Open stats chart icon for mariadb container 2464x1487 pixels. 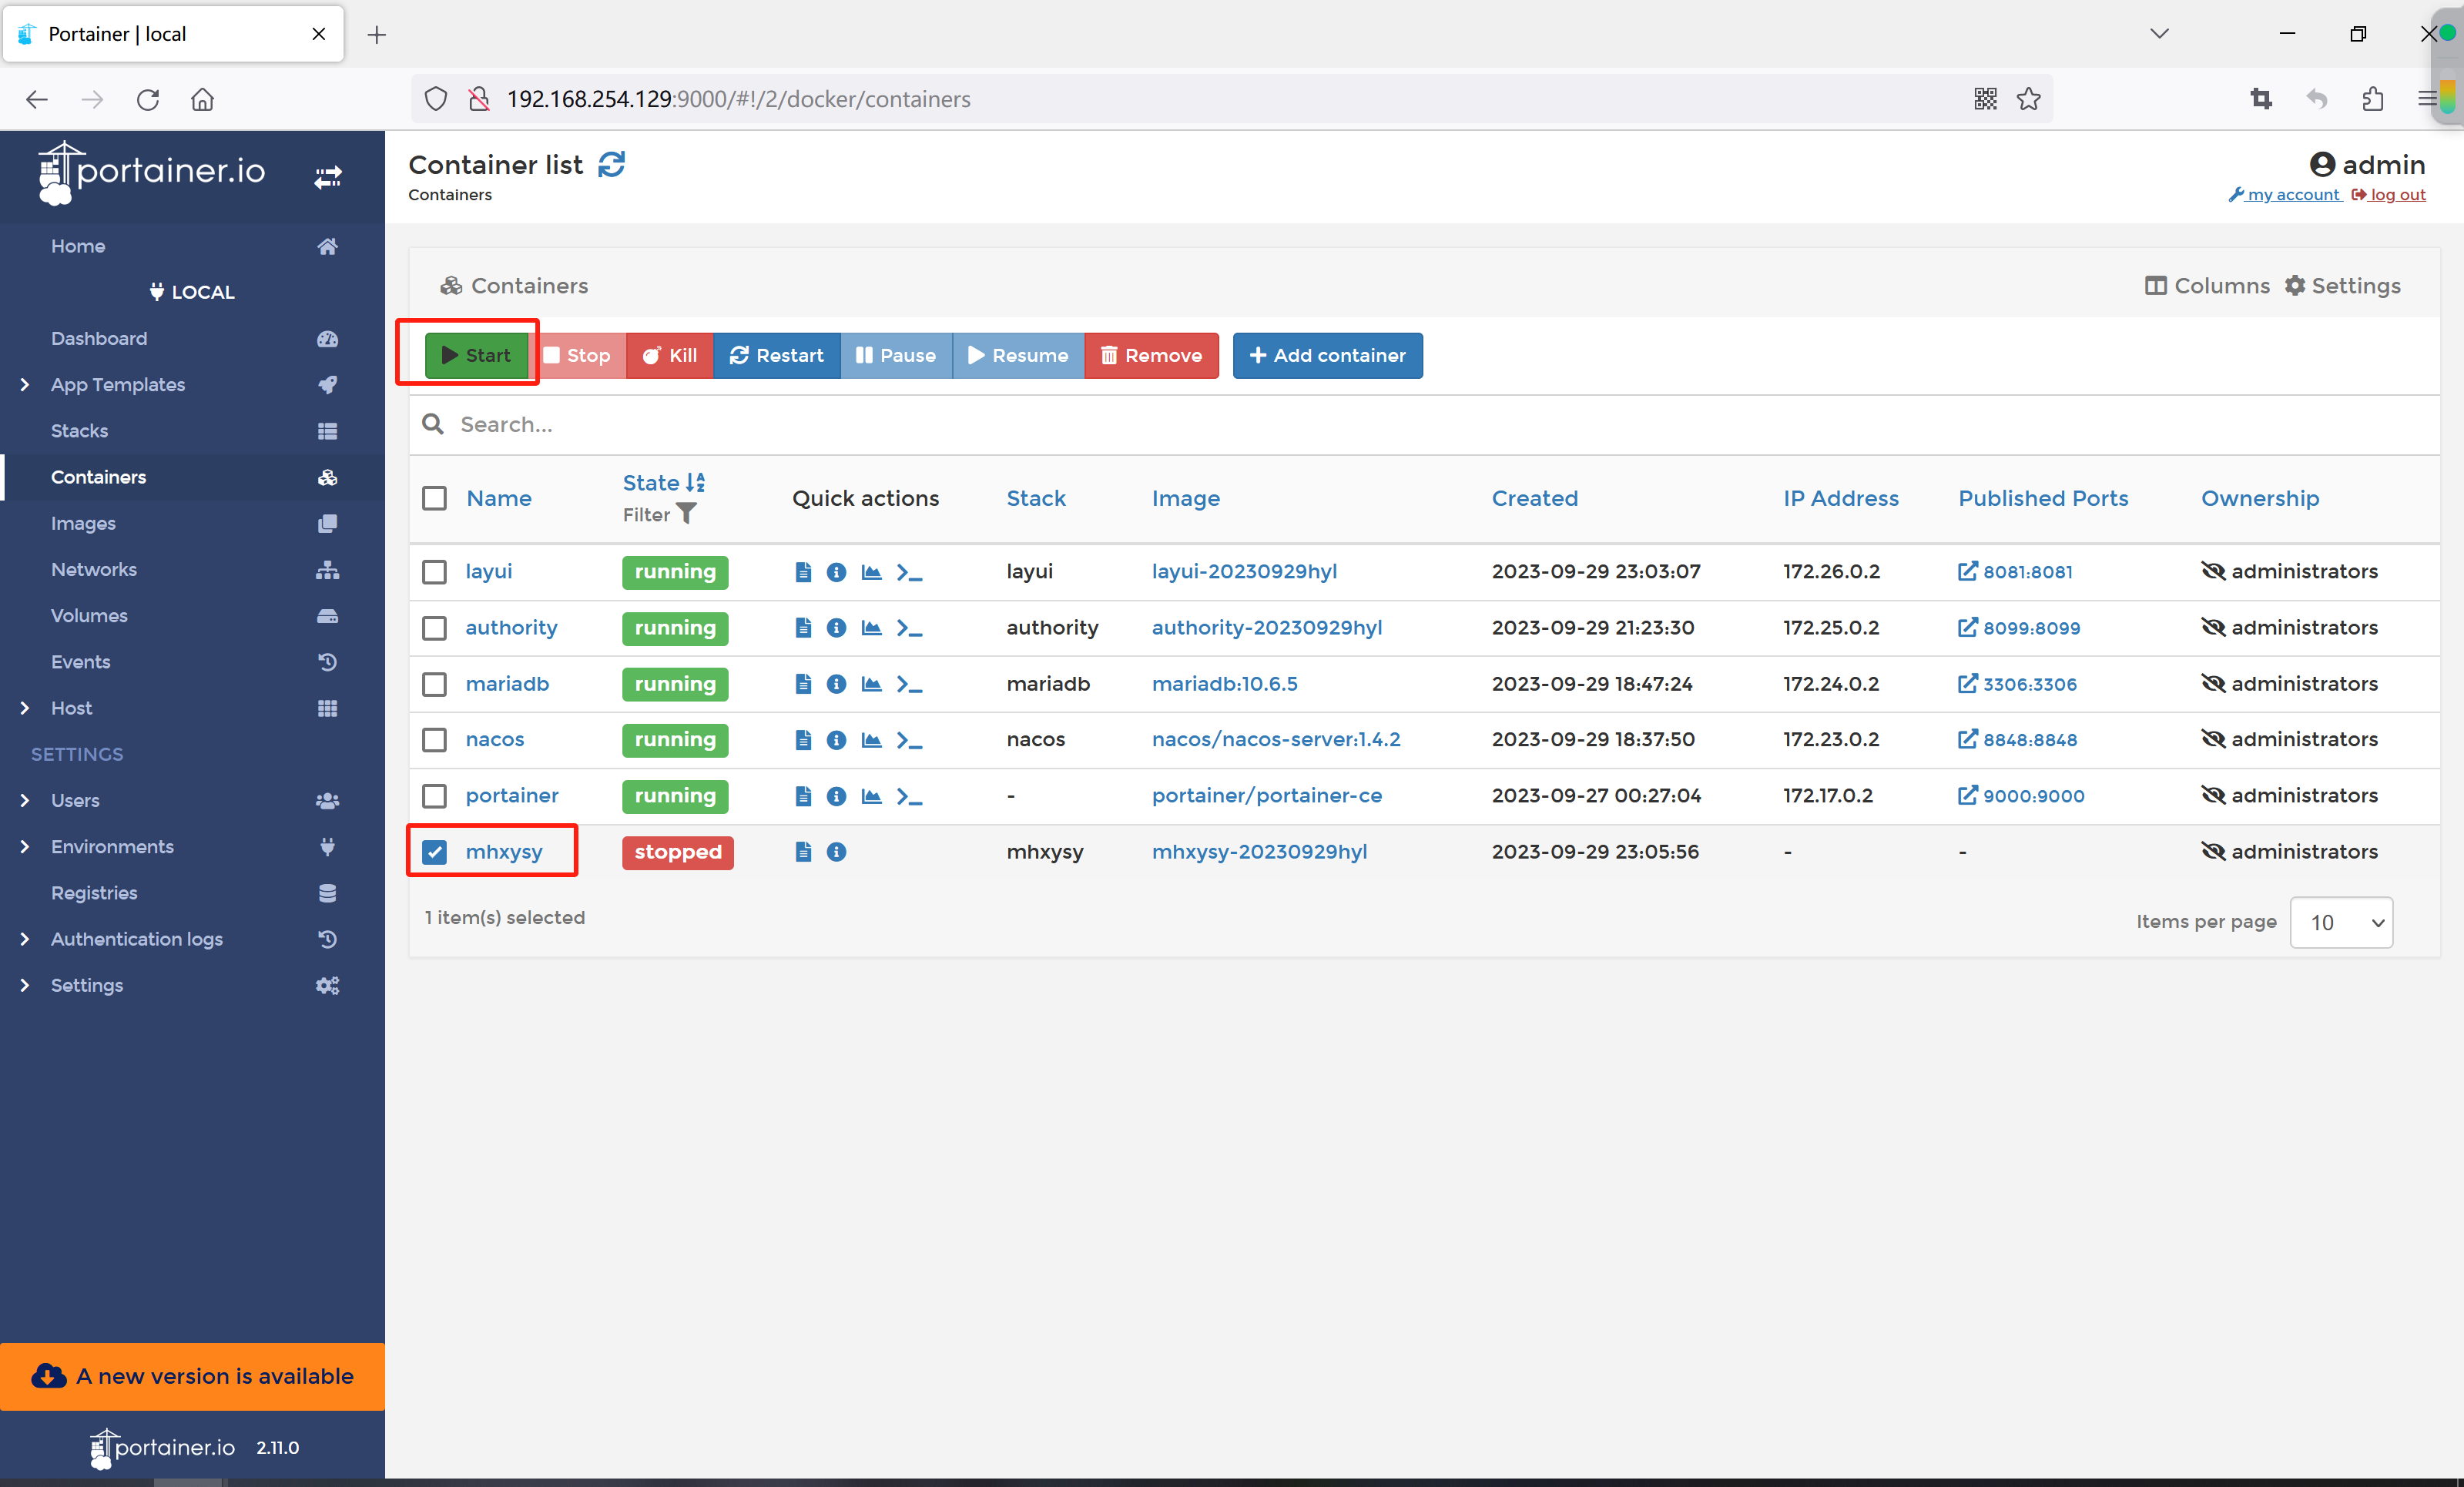tap(871, 684)
